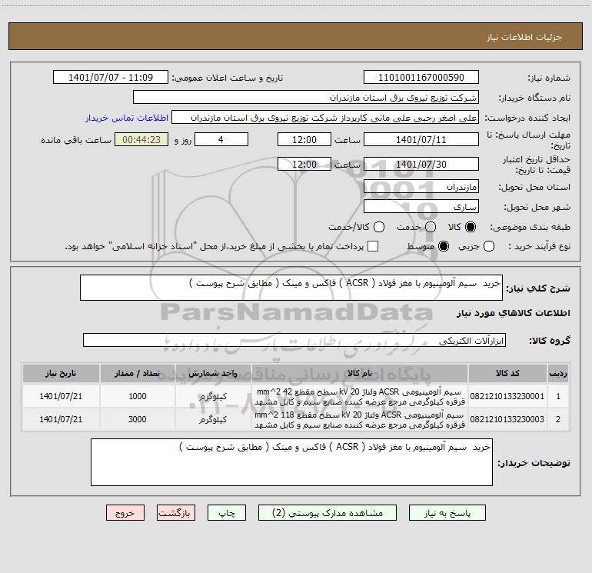Click item code 0821210133230003
The image size is (592, 573).
(507, 419)
